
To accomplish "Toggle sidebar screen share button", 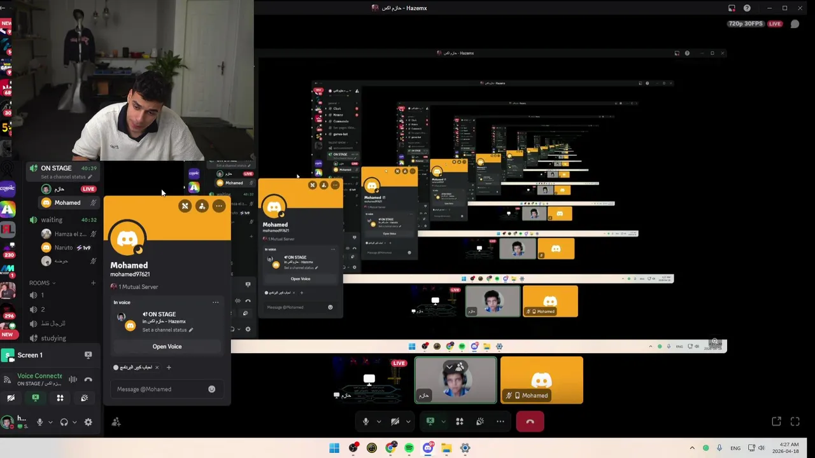I will (36, 398).
